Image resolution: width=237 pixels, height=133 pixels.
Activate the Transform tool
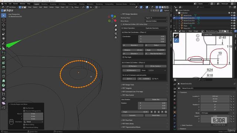click(3, 38)
